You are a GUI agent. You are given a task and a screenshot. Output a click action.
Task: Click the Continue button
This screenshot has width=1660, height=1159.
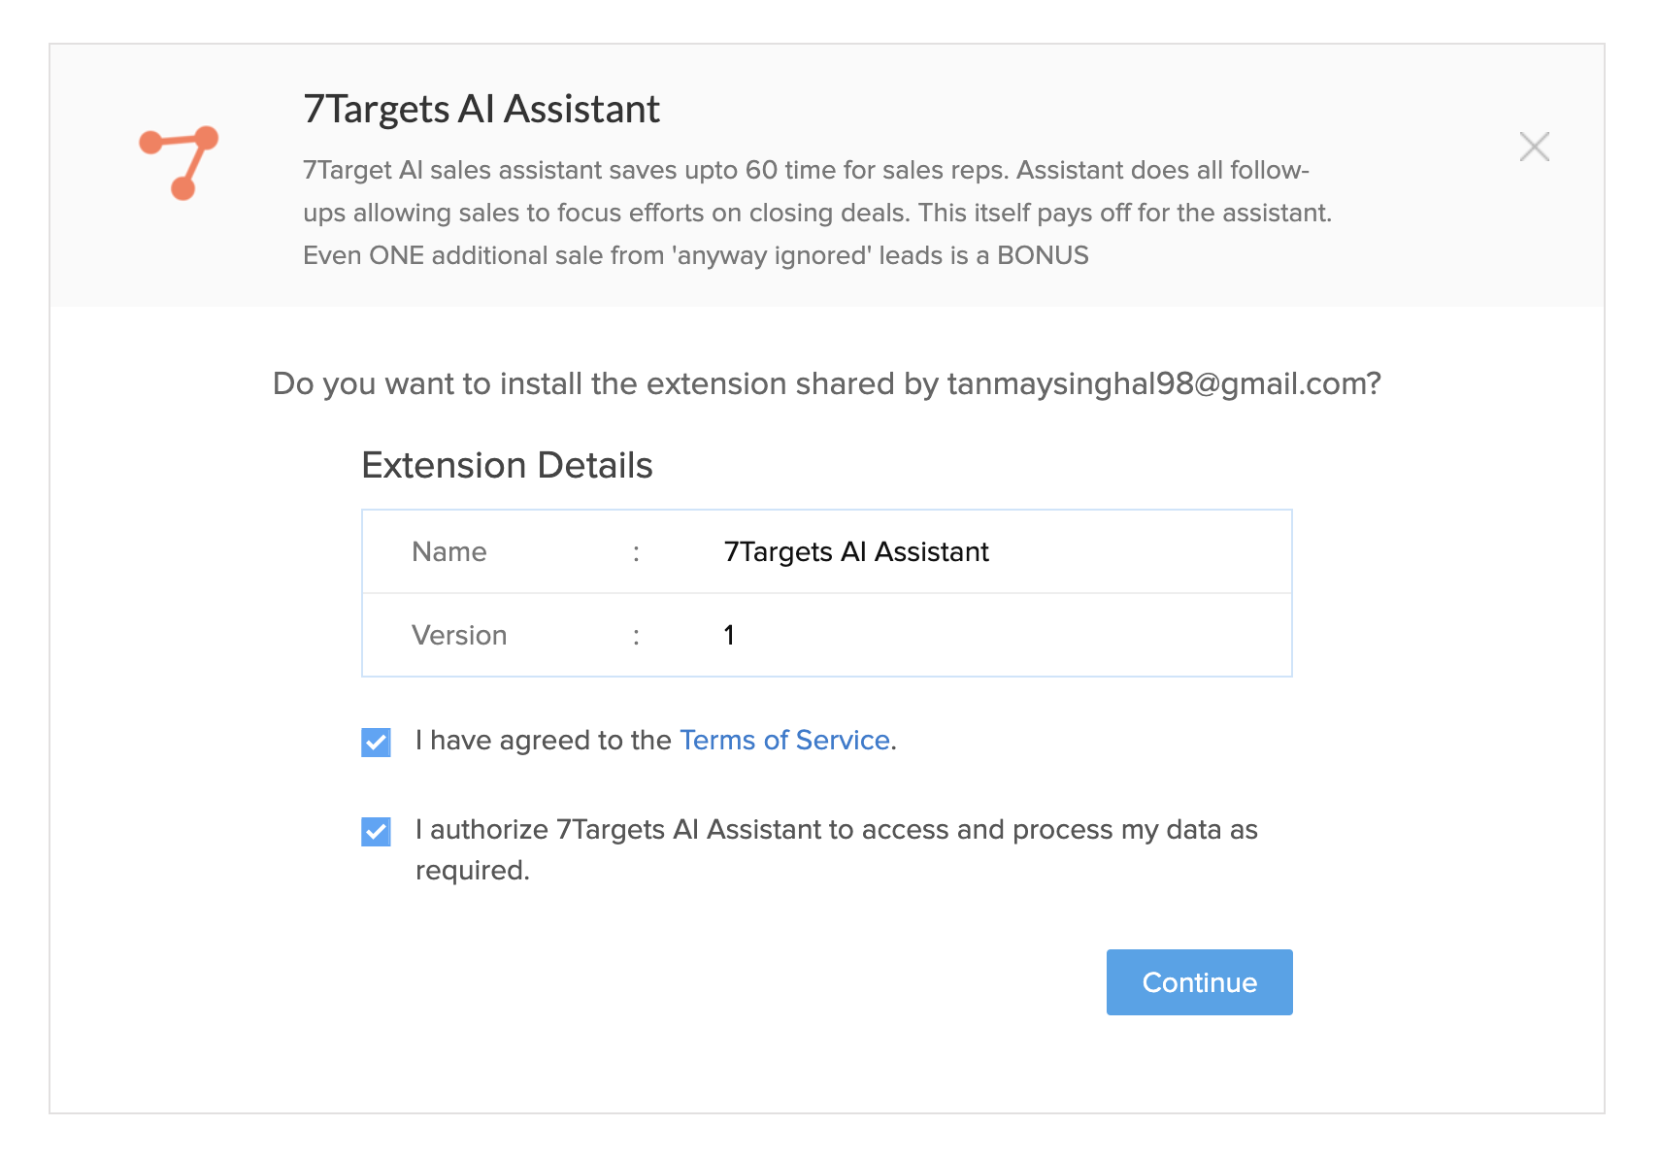pos(1199,982)
